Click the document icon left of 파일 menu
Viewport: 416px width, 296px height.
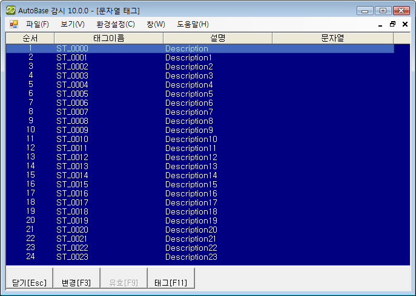pos(13,24)
